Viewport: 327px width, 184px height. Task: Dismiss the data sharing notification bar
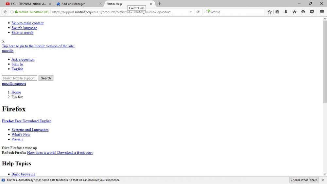pos(323,180)
